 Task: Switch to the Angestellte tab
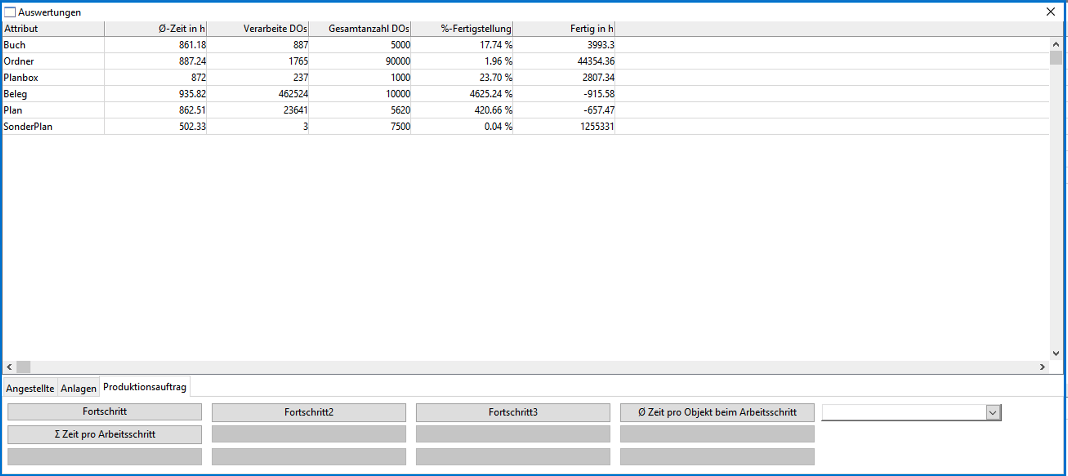tap(30, 388)
